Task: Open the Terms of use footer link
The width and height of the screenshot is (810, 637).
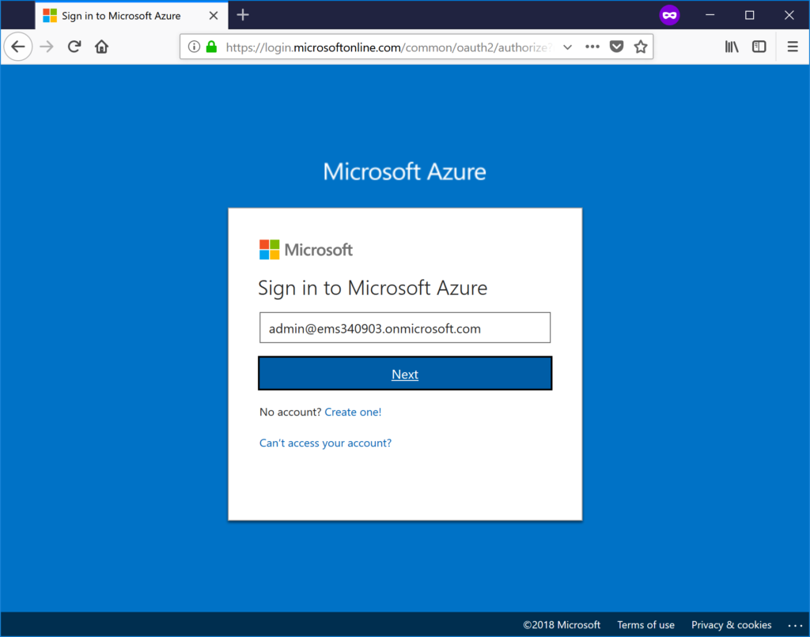Action: [x=645, y=625]
